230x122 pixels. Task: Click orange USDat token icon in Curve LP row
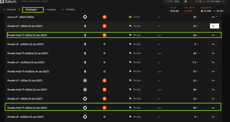tap(105, 17)
